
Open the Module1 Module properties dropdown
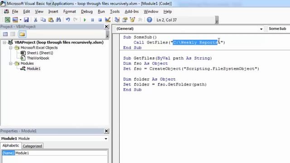coord(106,139)
